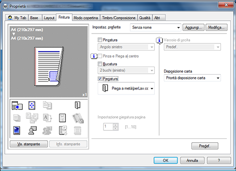This screenshot has height=171, width=236.
Task: Click the piegatura pagina number field
Action: (x=108, y=127)
